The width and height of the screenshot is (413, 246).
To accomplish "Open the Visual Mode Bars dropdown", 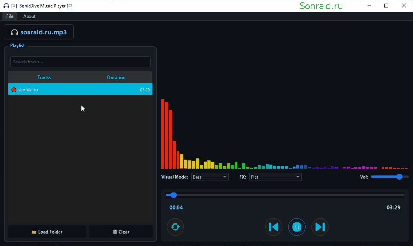I will click(209, 177).
